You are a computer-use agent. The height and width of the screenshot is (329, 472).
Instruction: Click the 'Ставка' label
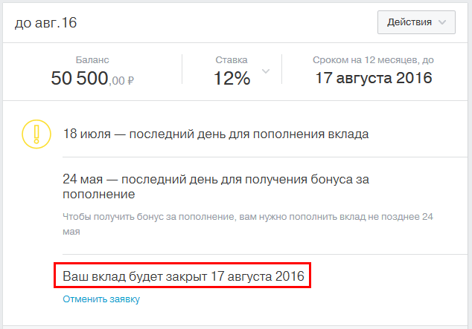point(232,60)
